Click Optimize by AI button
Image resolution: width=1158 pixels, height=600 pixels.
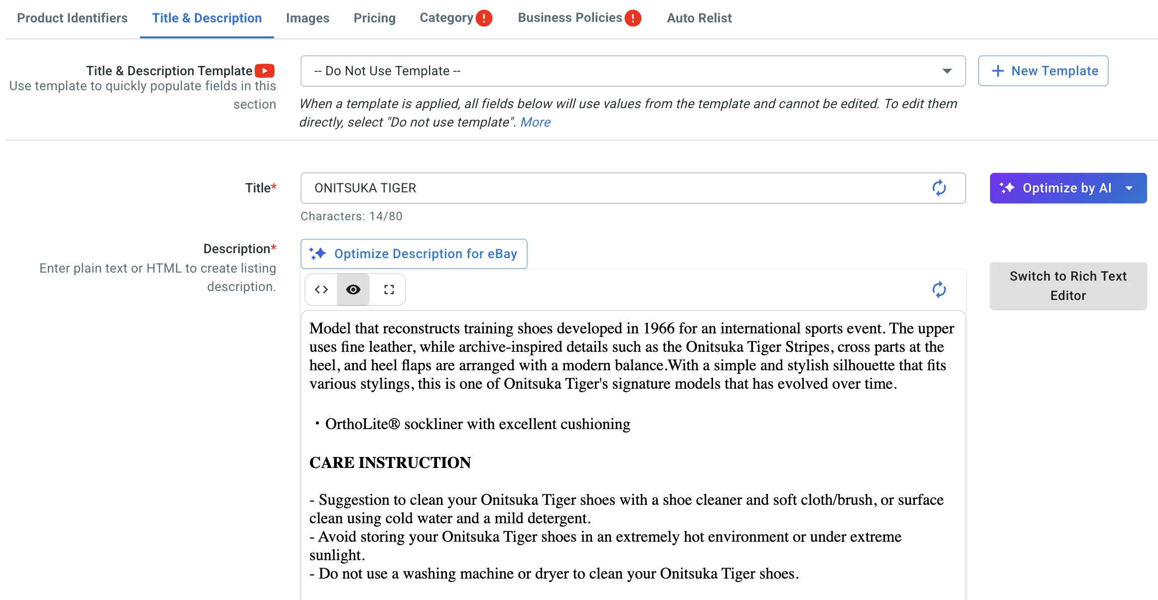1068,188
